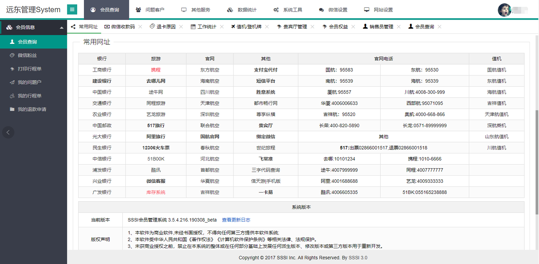This screenshot has width=539, height=264.
Task: Close the 贵宾厅管理 tab
Action: point(312,27)
